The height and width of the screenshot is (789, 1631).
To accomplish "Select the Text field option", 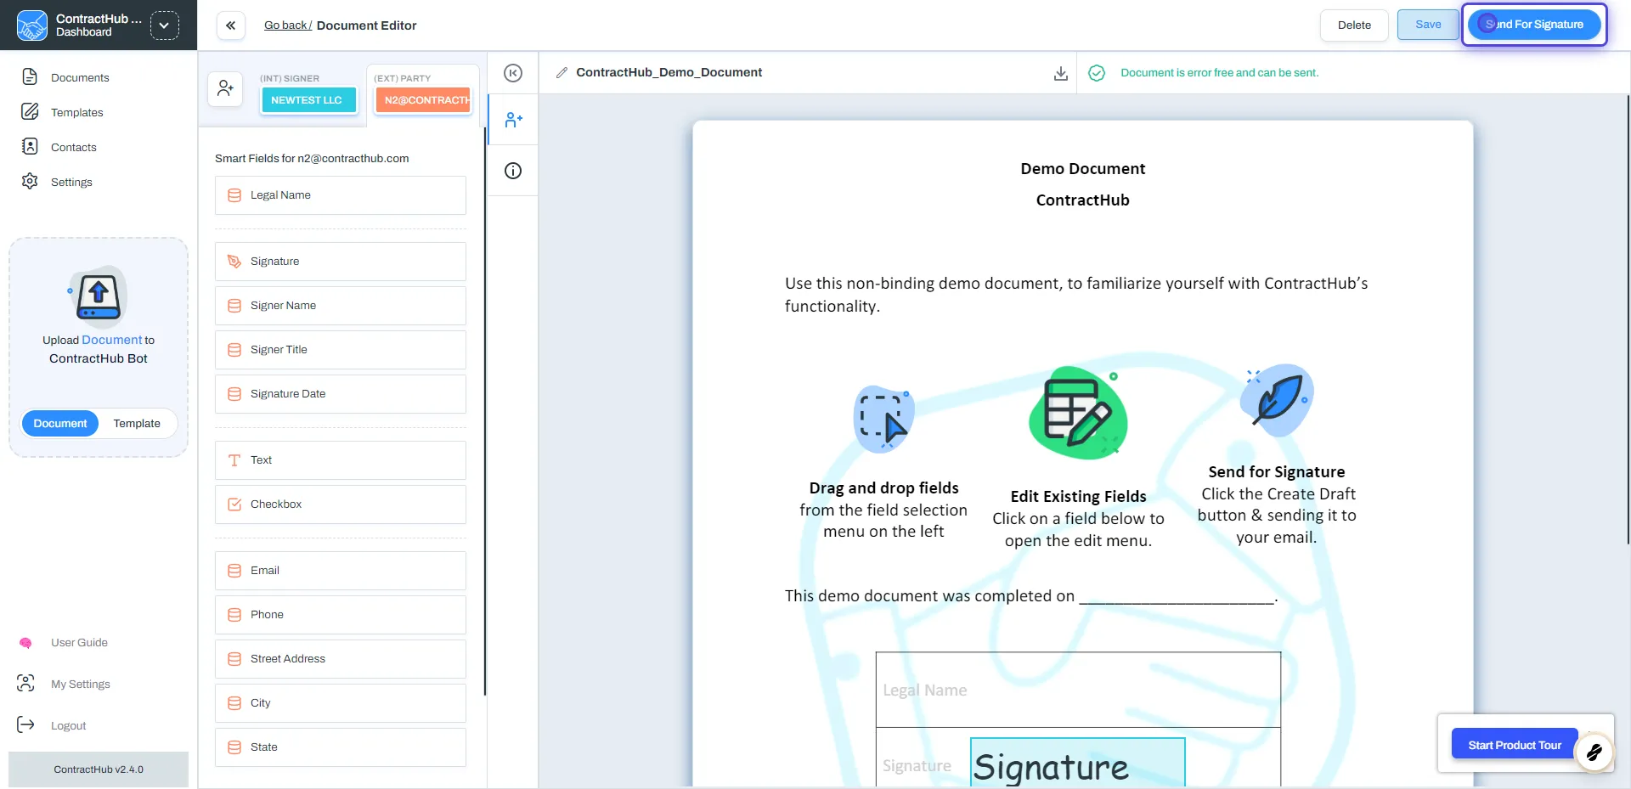I will pyautogui.click(x=341, y=460).
